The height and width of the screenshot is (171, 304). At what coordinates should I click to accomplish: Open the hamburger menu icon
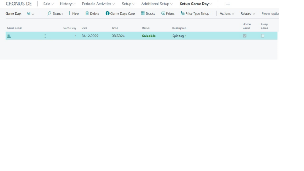pyautogui.click(x=228, y=4)
